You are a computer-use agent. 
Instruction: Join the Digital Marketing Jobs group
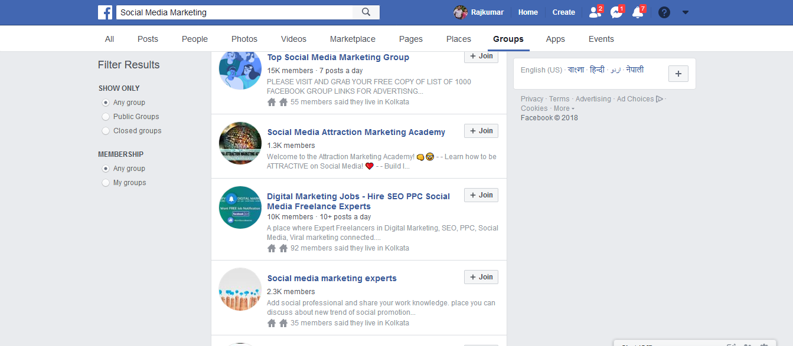[x=481, y=195]
